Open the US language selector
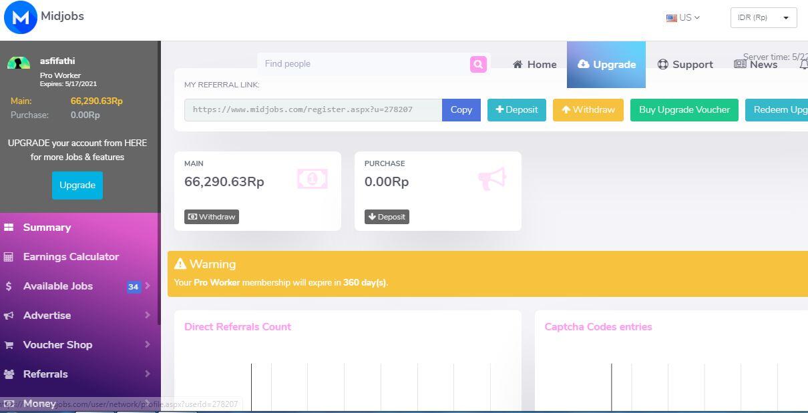The height and width of the screenshot is (413, 808). [683, 18]
